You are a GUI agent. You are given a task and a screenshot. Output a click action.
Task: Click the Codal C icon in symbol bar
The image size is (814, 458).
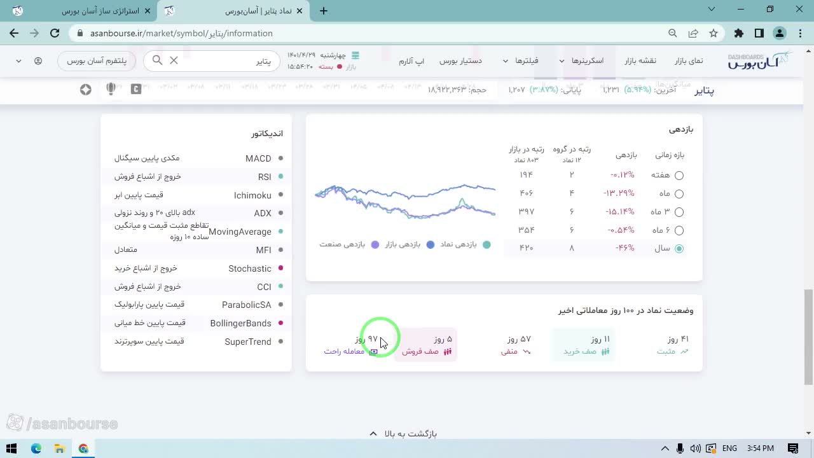[x=135, y=89]
